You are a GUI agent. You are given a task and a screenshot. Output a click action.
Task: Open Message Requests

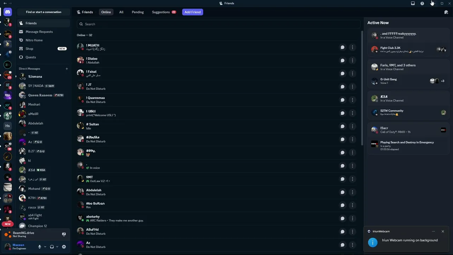[x=44, y=32]
